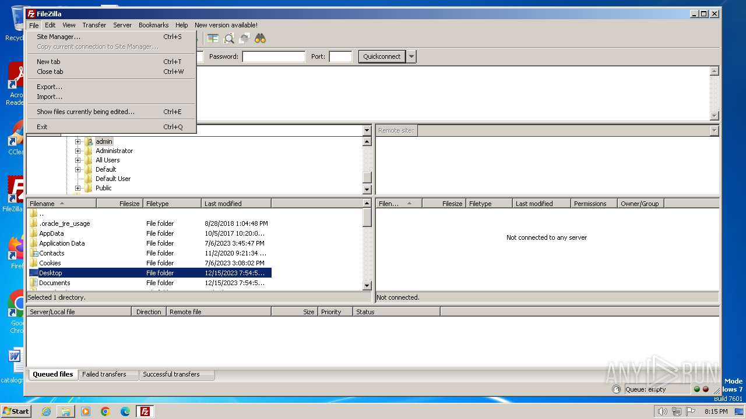The height and width of the screenshot is (419, 746).
Task: Toggle directory comparison colored table icon
Action: click(213, 38)
